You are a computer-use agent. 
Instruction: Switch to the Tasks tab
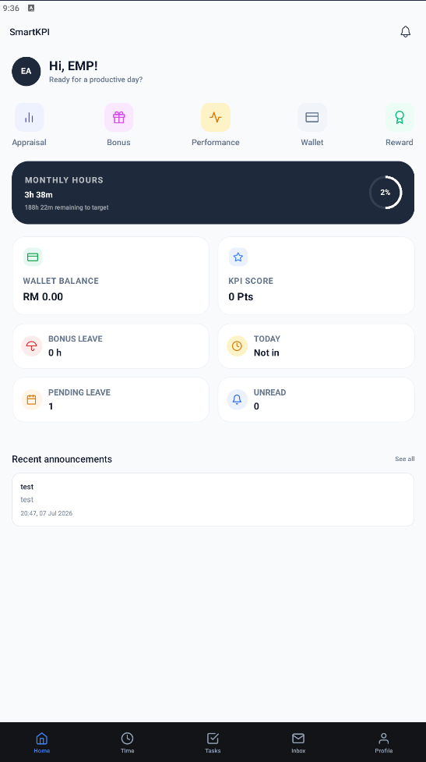click(x=213, y=743)
